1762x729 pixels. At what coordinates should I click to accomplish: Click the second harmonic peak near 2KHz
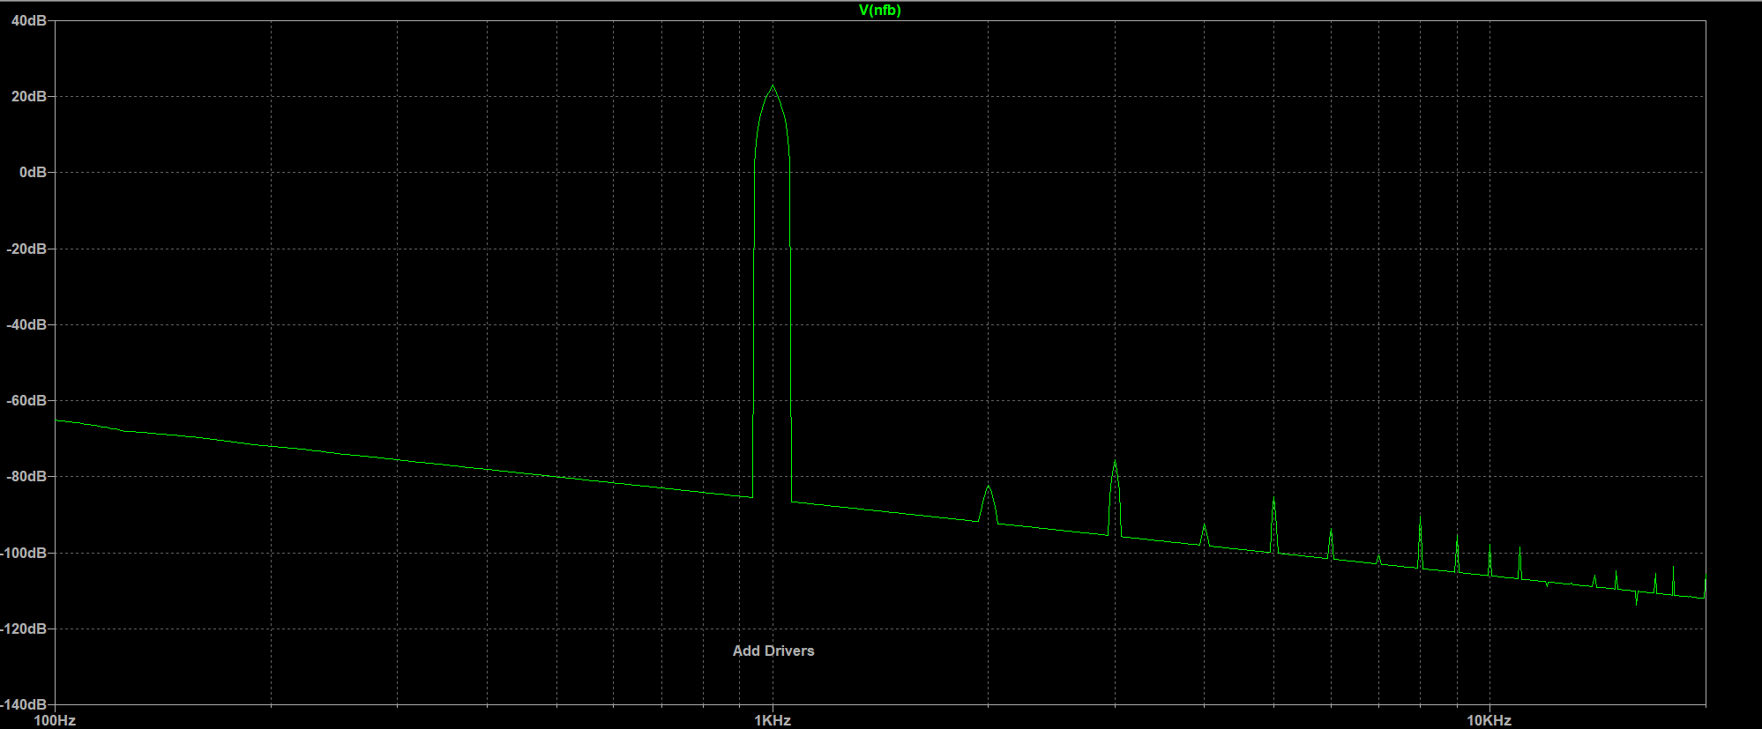[x=989, y=487]
